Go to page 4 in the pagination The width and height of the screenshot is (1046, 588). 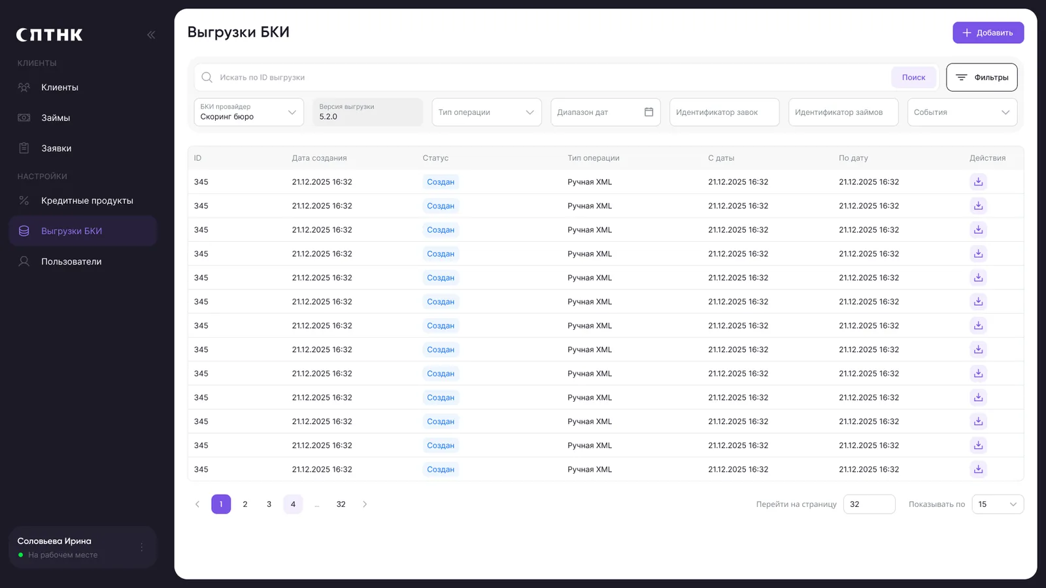pos(293,504)
